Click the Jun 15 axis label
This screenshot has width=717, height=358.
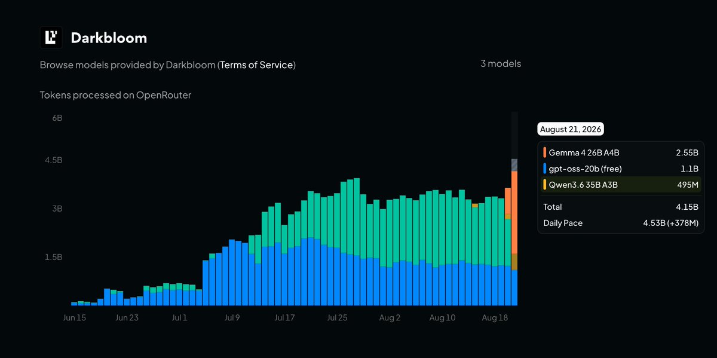coord(75,318)
